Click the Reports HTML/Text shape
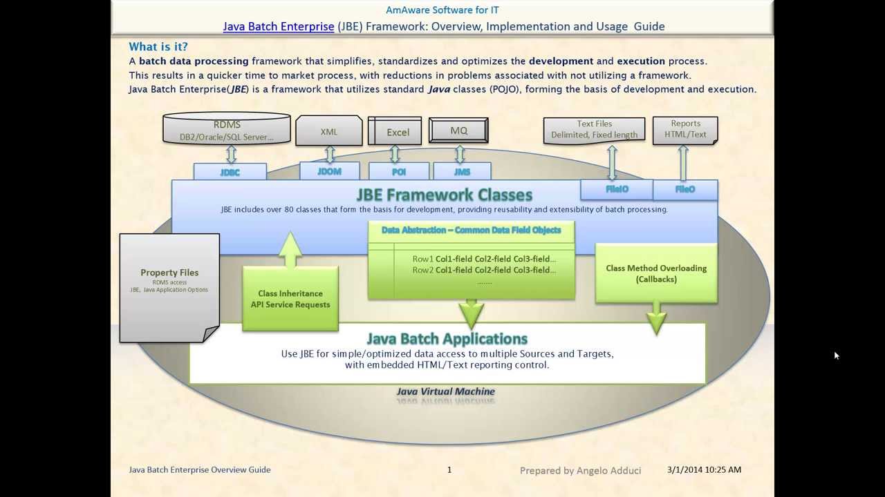 click(685, 130)
